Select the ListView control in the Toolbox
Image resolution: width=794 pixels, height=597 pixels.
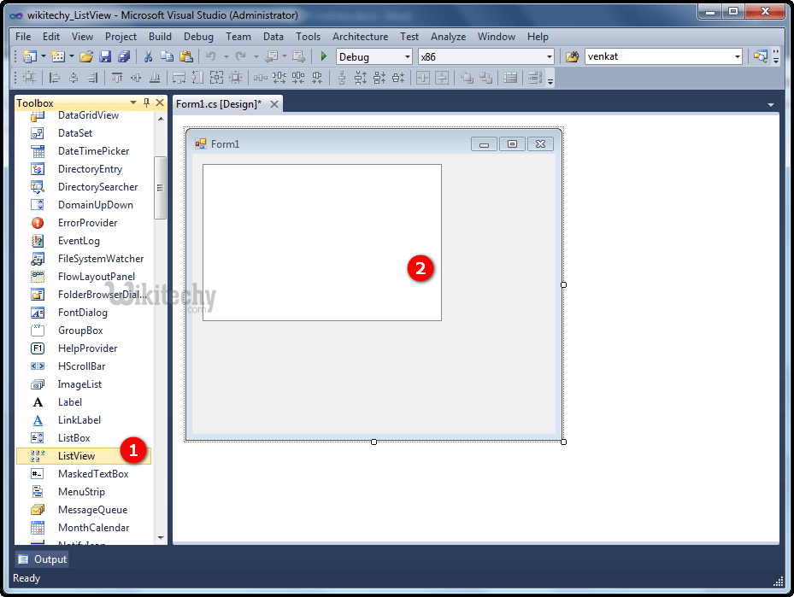click(75, 455)
